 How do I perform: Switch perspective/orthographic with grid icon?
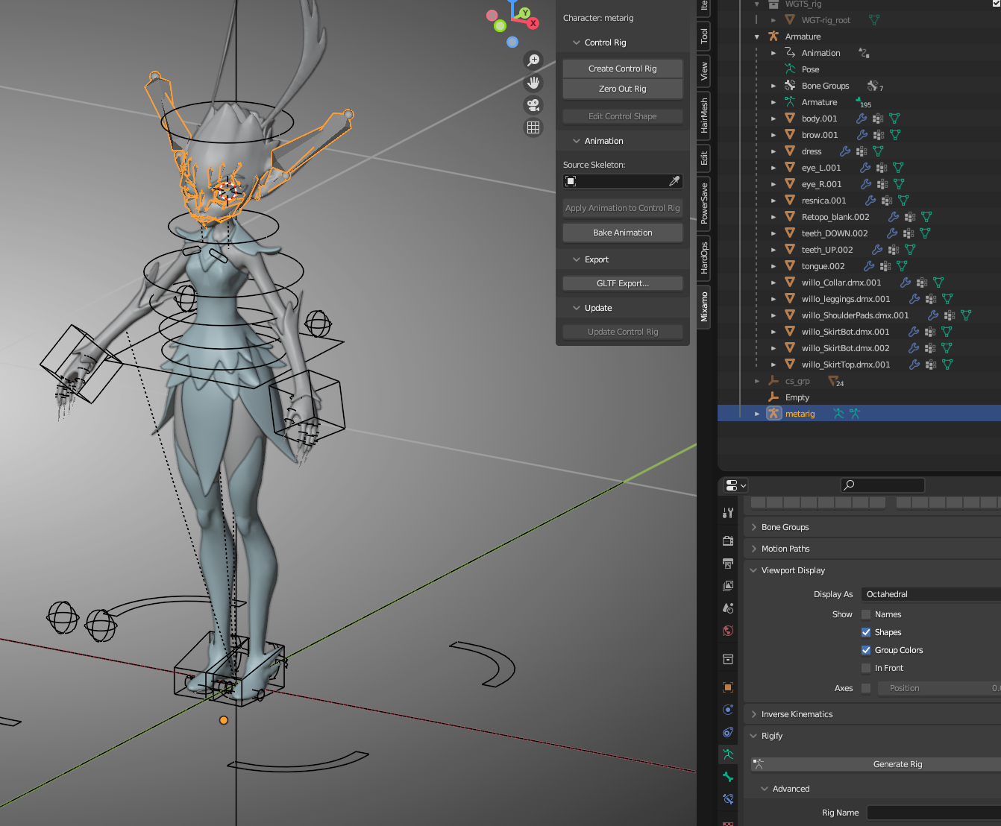pyautogui.click(x=533, y=127)
